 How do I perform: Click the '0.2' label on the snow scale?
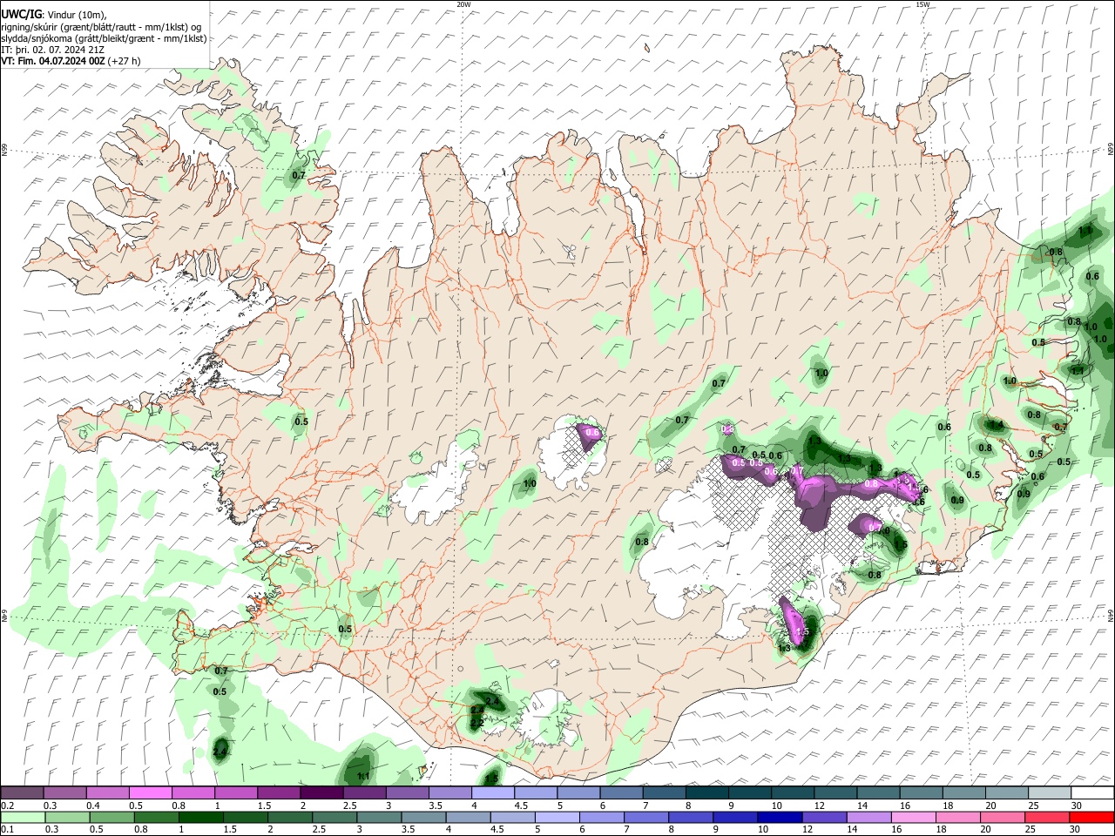7,806
